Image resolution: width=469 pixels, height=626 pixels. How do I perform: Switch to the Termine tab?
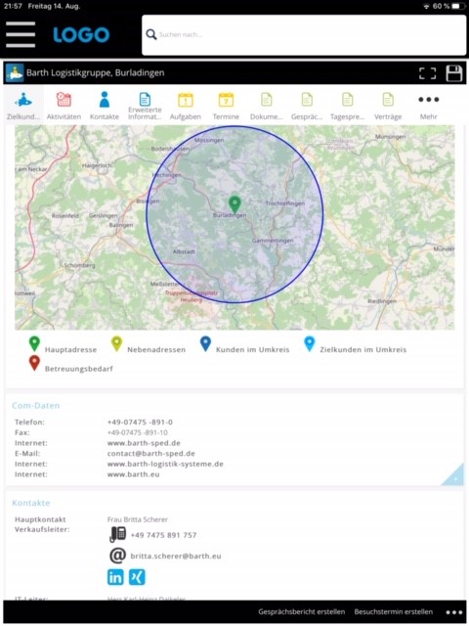(x=226, y=106)
